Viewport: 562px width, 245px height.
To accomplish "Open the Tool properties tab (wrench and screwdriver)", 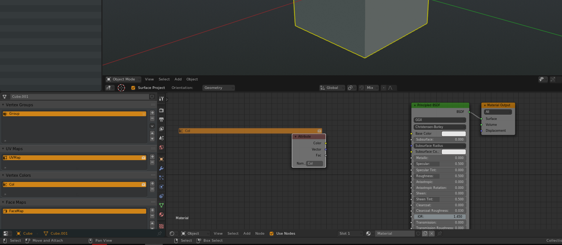I will tap(161, 99).
